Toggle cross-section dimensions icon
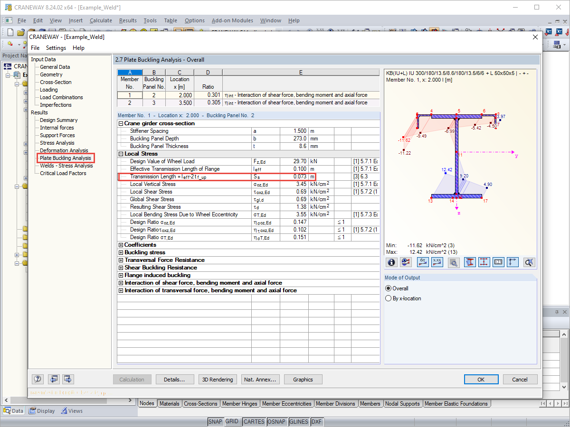Image resolution: width=570 pixels, height=427 pixels. click(484, 262)
